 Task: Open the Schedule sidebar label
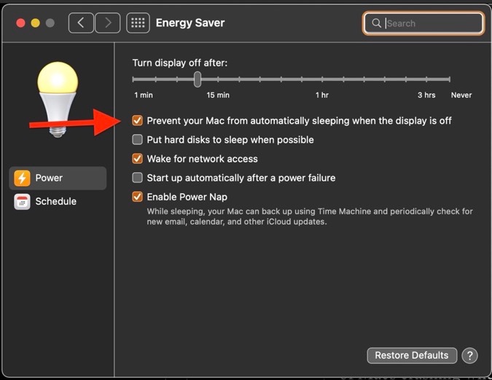click(56, 201)
